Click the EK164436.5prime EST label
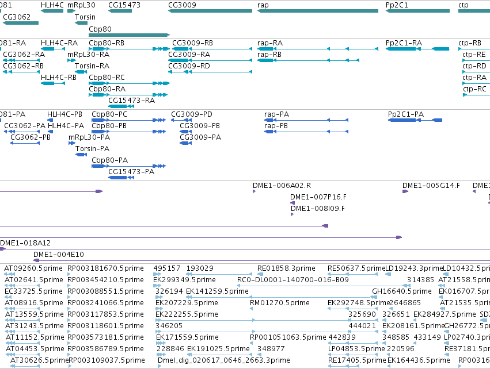This screenshot has height=369, width=490. 419,360
